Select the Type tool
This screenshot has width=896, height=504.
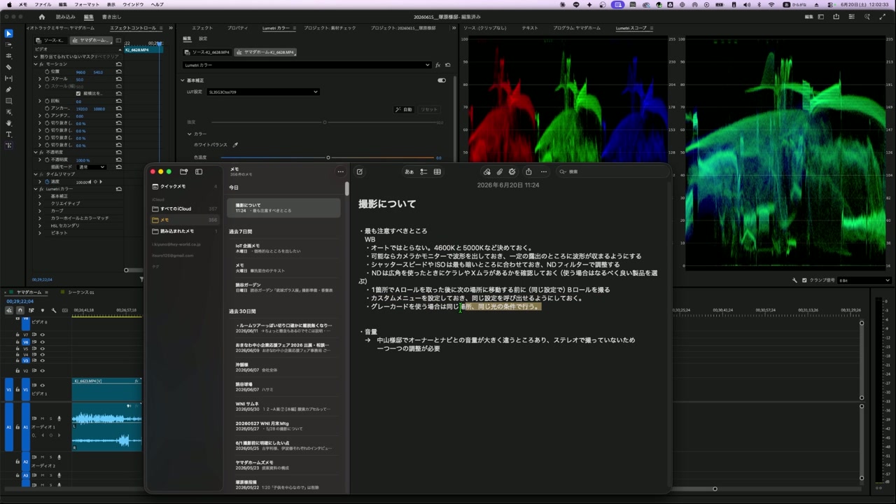point(8,134)
